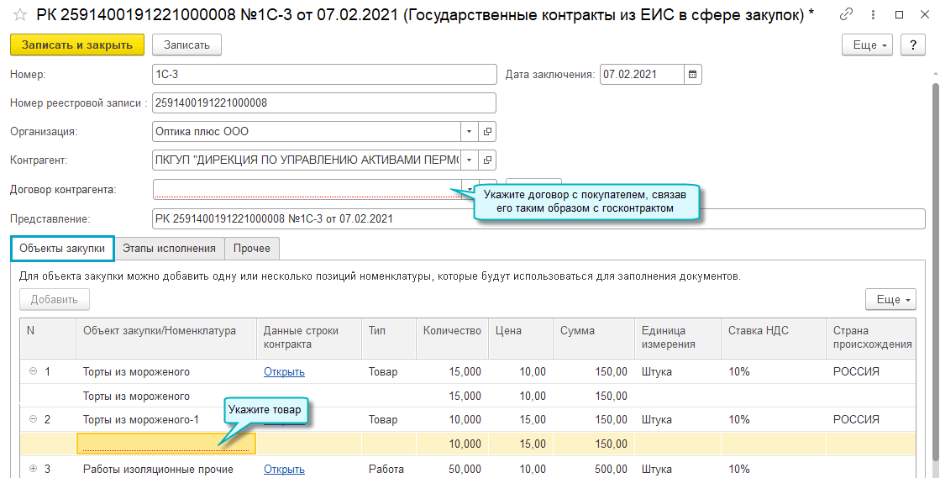Open Контрагент record via open-form icon
This screenshot has height=478, width=940.
487,160
